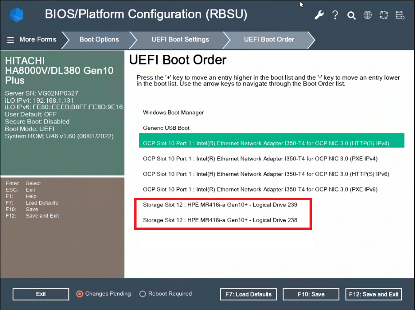Screen dimensions: 415x310
Task: Click iLO IPv4 192.168.1.131 text
Action: (39, 100)
